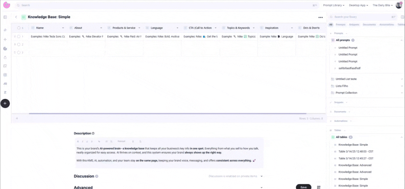
Task: Click the black plus create button
Action: [x=5, y=103]
